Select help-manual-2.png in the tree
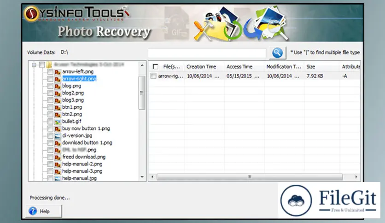 (x=82, y=164)
